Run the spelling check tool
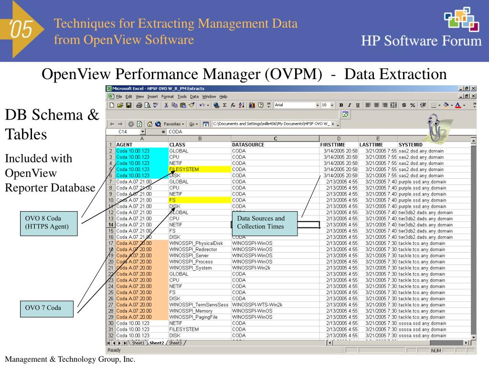 [156, 105]
